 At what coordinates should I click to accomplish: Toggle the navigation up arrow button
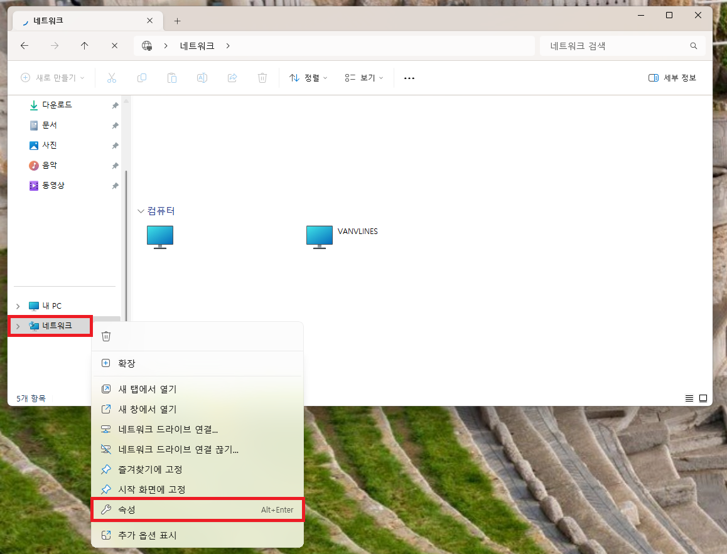click(84, 45)
